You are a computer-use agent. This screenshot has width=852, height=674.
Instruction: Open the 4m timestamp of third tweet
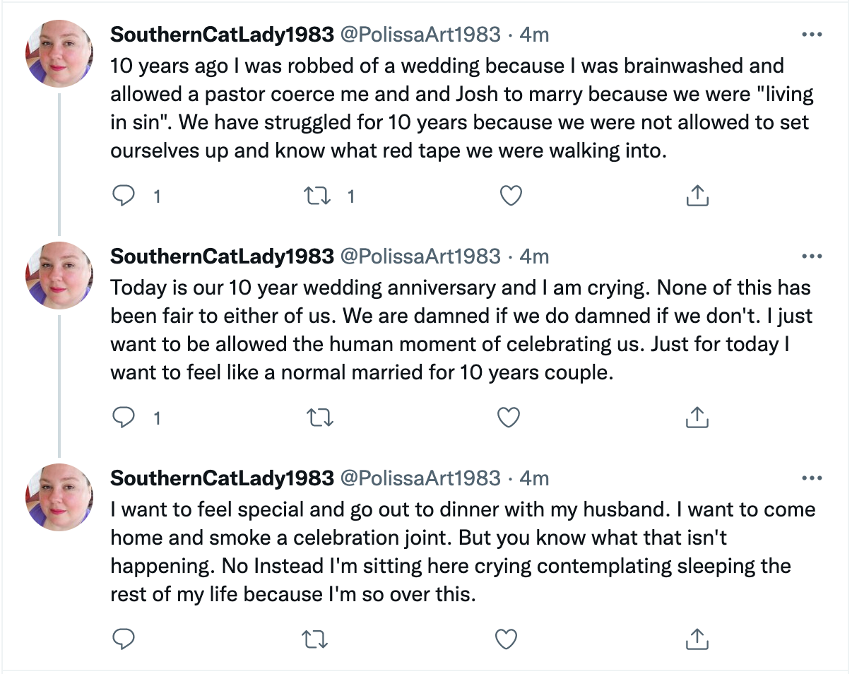(x=534, y=478)
